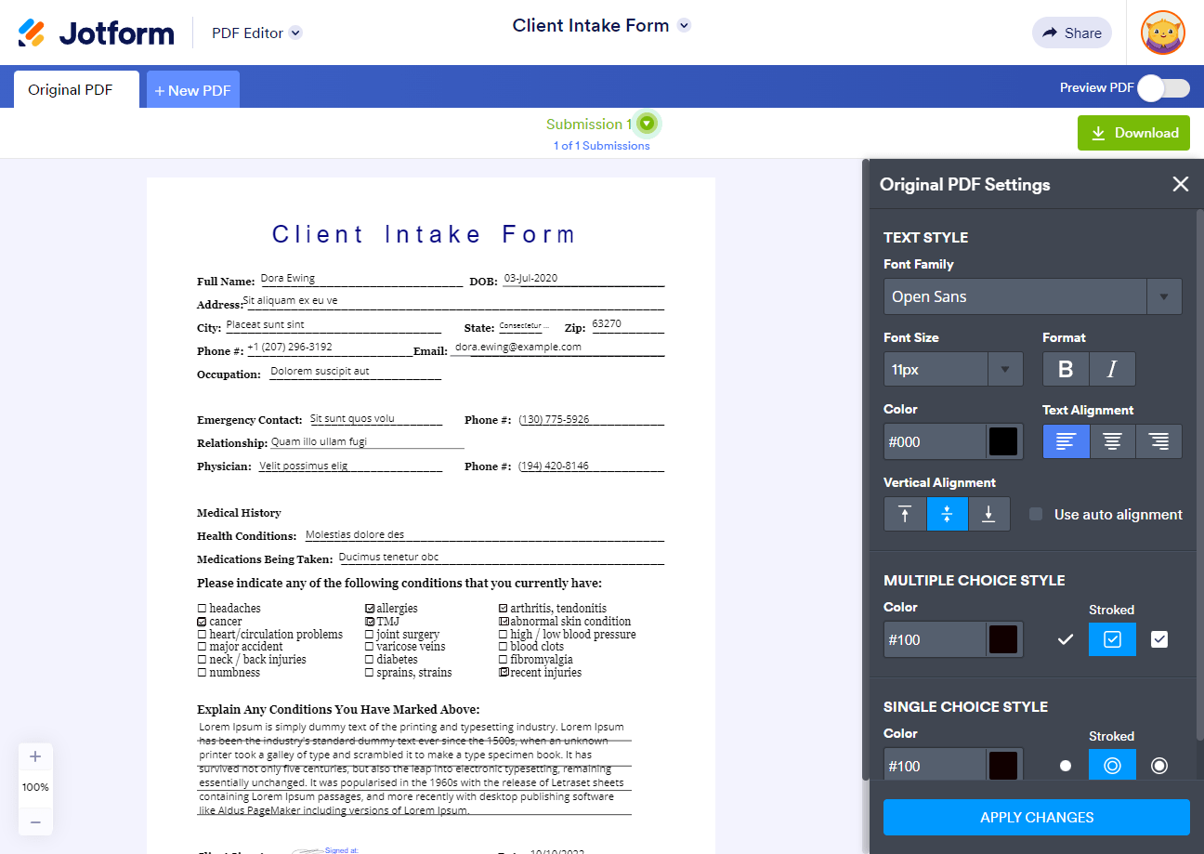Click the Client Intake Form page heading
The height and width of the screenshot is (854, 1204).
tap(425, 234)
